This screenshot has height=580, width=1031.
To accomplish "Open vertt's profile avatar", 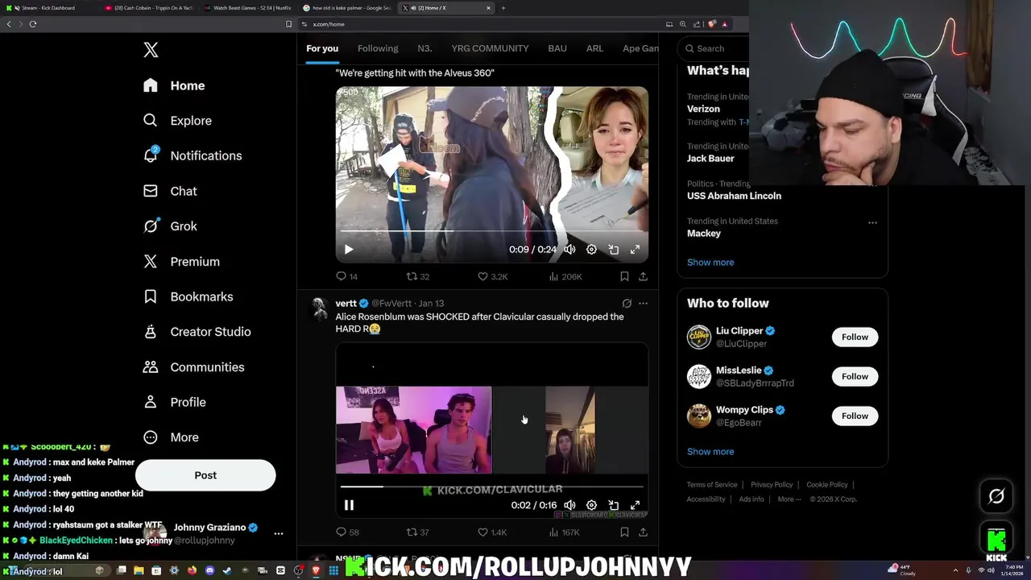I will click(x=320, y=308).
